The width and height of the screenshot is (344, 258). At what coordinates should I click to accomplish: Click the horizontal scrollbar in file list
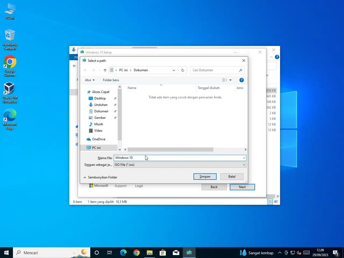pos(170,150)
